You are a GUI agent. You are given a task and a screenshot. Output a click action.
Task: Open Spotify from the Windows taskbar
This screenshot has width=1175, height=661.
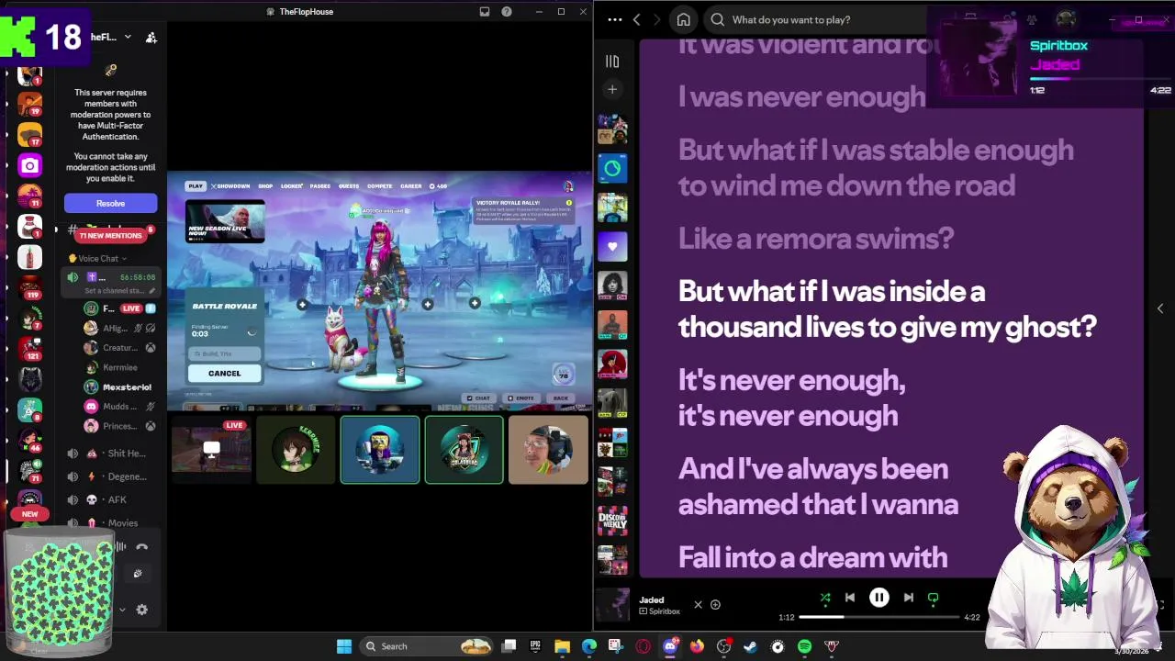coord(804,646)
